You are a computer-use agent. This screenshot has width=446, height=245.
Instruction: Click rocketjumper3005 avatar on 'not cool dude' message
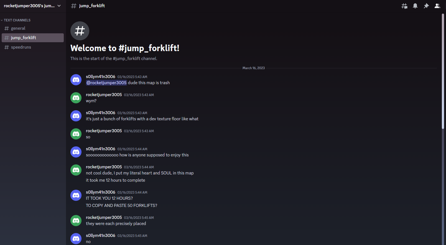click(x=76, y=170)
